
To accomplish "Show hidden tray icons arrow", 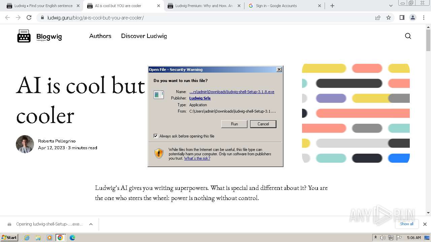I will [x=375, y=237].
